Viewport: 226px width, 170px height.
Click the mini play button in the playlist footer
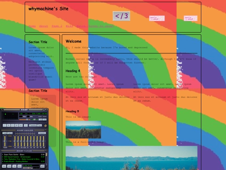25,168
